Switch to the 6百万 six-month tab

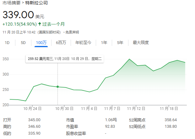[x=61, y=43]
